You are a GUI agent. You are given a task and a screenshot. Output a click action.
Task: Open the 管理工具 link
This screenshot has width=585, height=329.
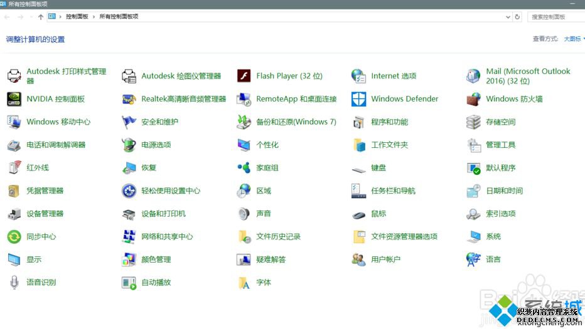click(501, 145)
